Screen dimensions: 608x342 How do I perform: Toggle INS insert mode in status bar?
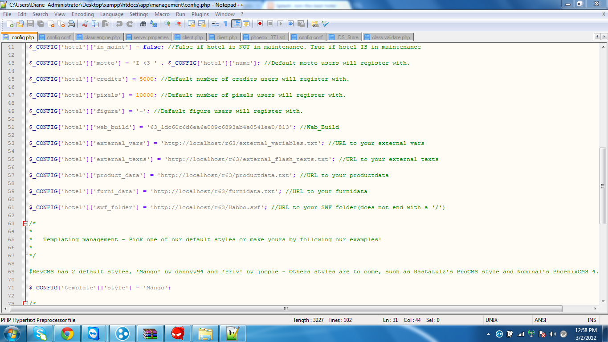point(592,320)
